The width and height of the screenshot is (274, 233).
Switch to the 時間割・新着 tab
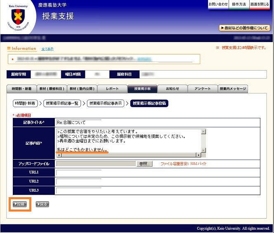tap(22, 89)
